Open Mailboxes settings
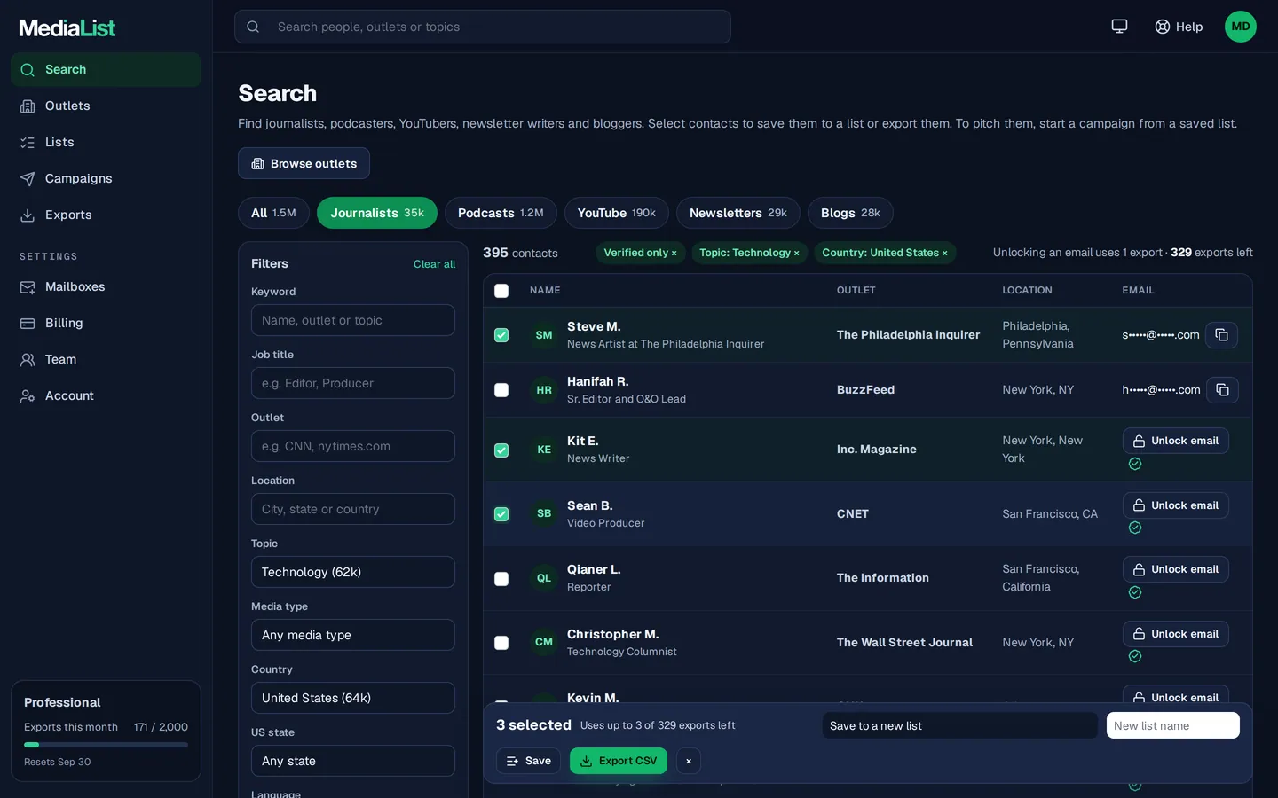 point(106,286)
